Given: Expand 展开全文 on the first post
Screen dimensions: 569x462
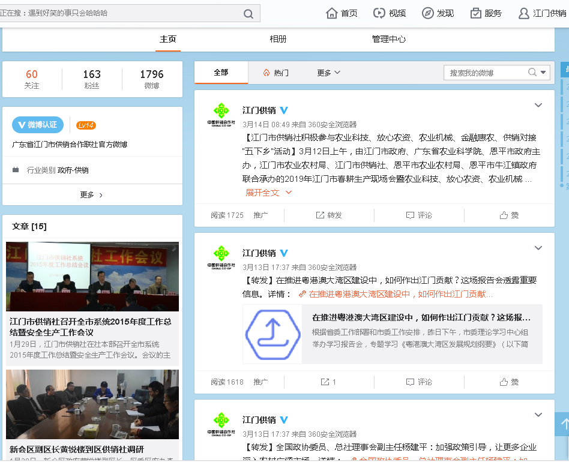Looking at the screenshot, I should pos(268,193).
